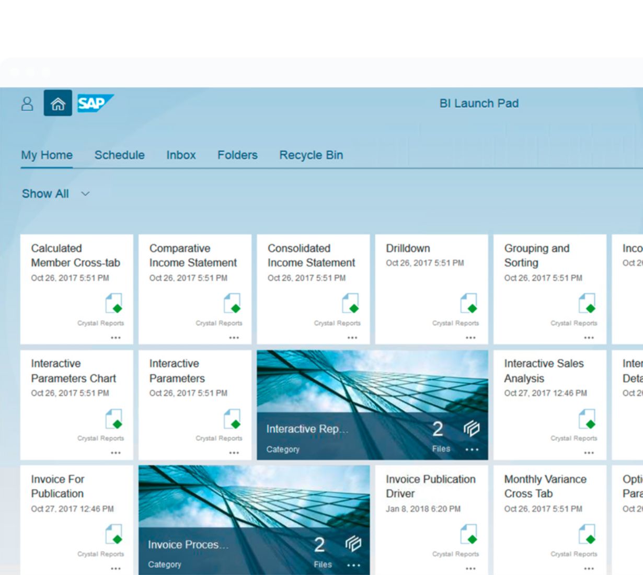Open Invoice Publication Driver report title
Image resolution: width=643 pixels, height=575 pixels.
click(430, 486)
